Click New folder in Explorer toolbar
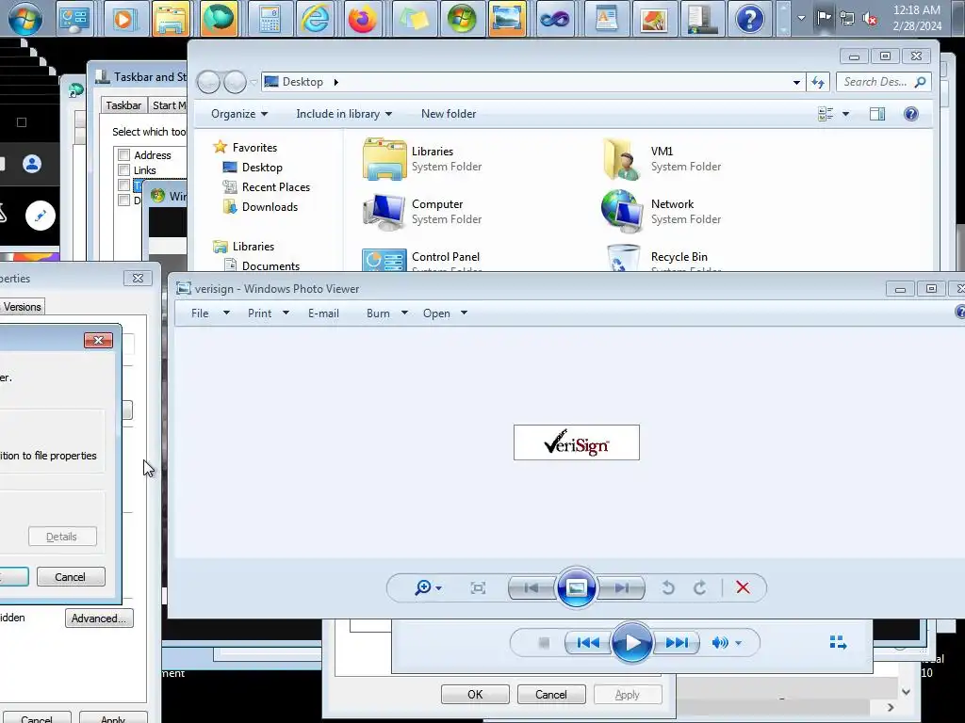The height and width of the screenshot is (723, 965). pos(449,114)
